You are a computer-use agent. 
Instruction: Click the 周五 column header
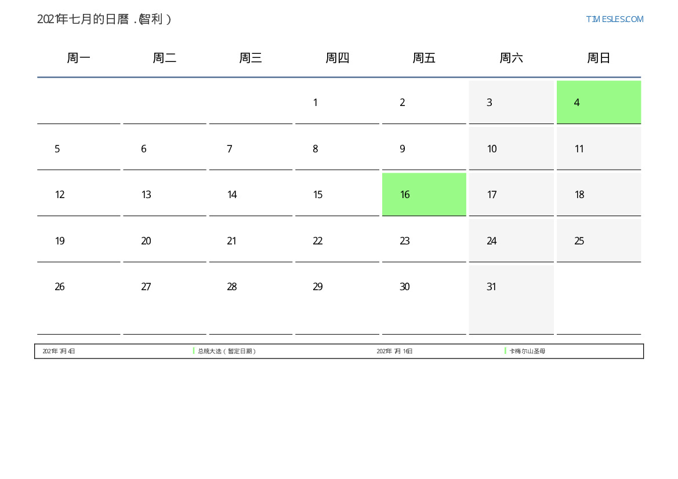tap(424, 58)
